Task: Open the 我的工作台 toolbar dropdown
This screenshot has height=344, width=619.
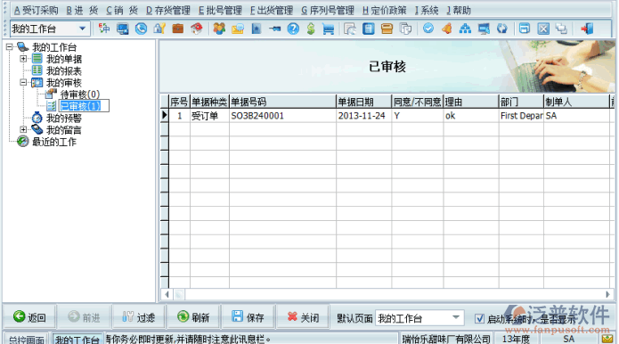Action: click(x=82, y=29)
